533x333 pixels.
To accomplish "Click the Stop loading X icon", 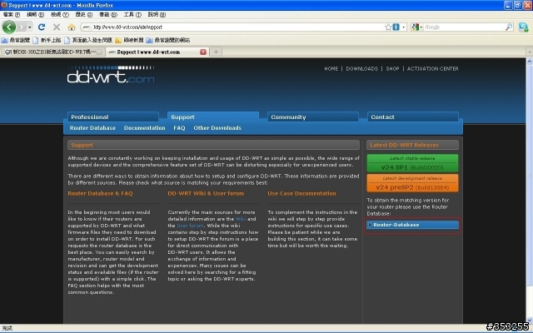I will pos(57,27).
